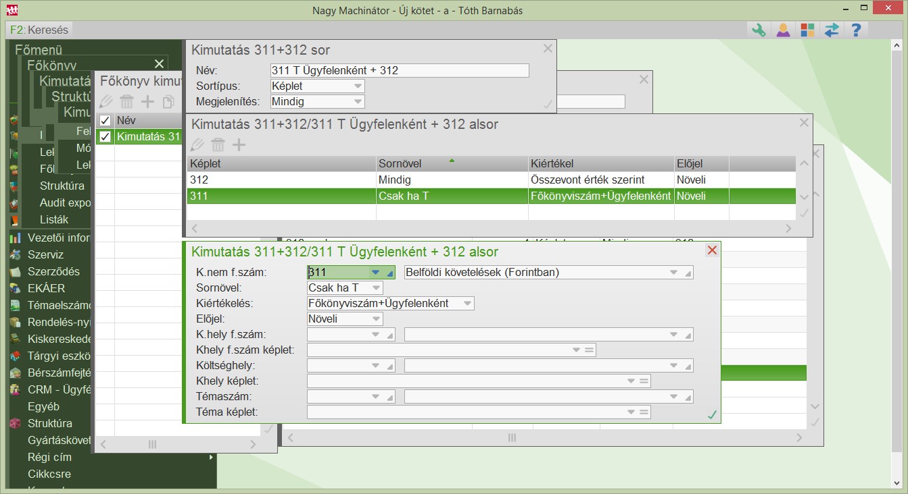Open the Gyártáskövetés menu item
The image size is (908, 494).
coord(59,440)
